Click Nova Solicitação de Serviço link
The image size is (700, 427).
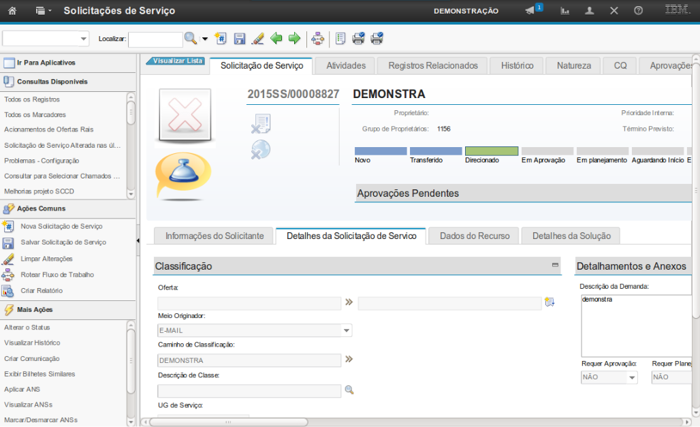tap(61, 226)
